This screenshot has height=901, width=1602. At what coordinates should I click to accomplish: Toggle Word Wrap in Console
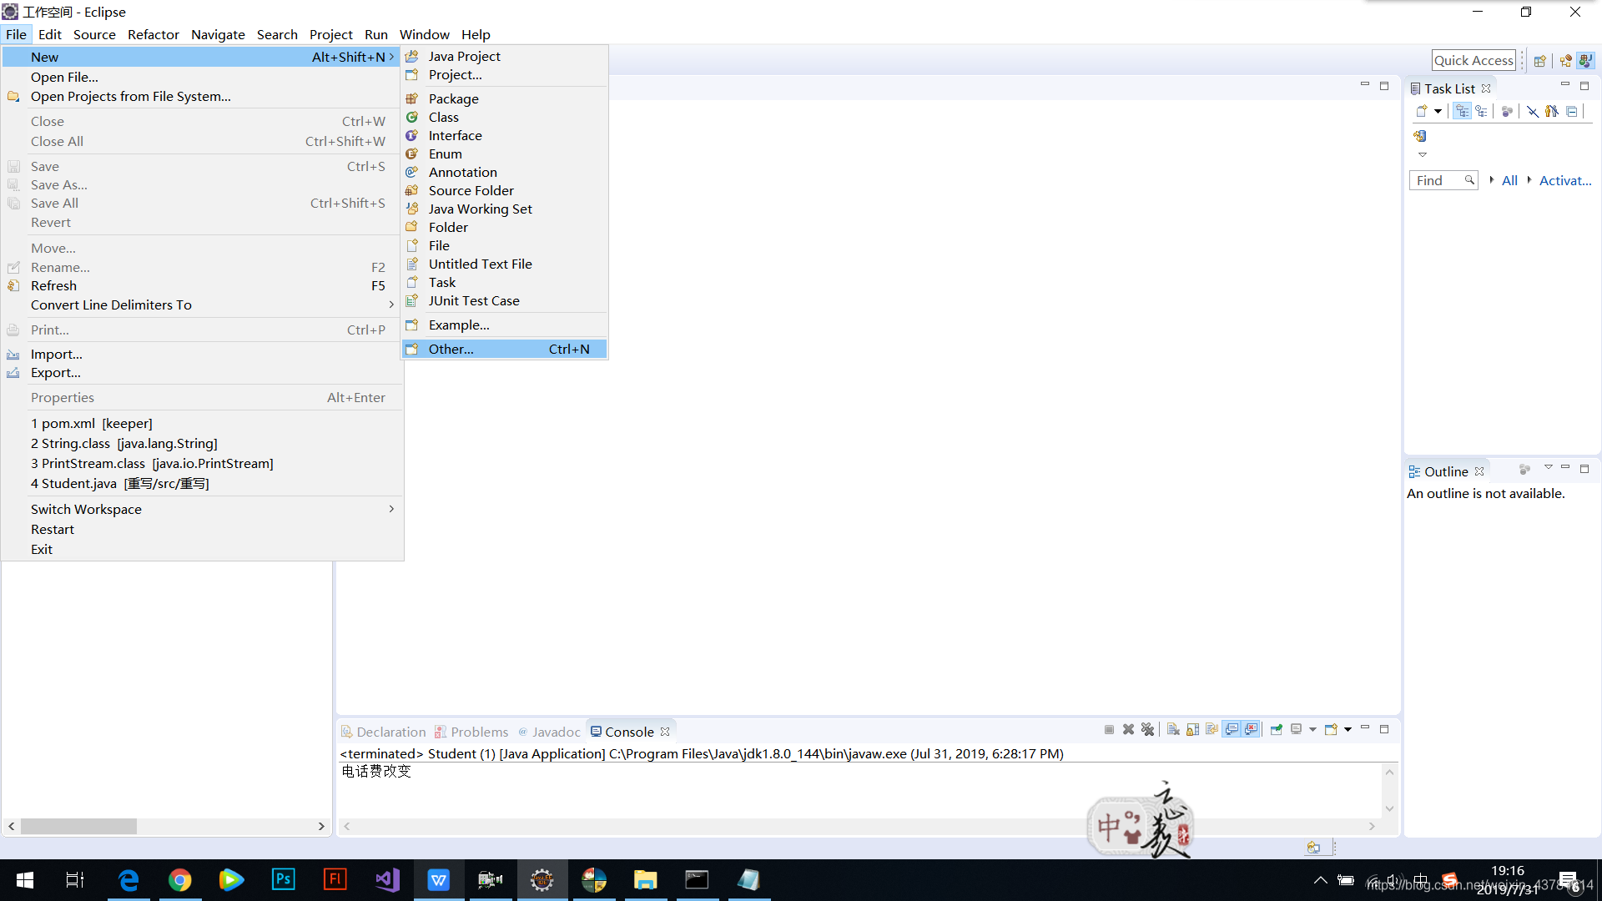[x=1212, y=729]
